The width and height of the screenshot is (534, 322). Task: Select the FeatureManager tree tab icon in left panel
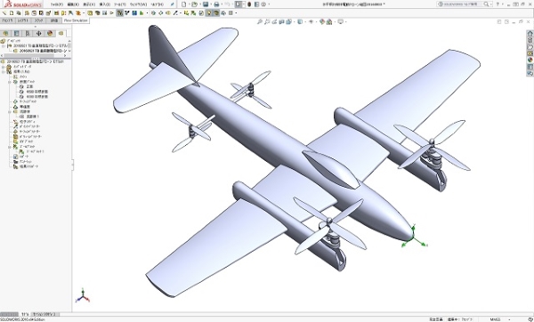click(x=5, y=34)
